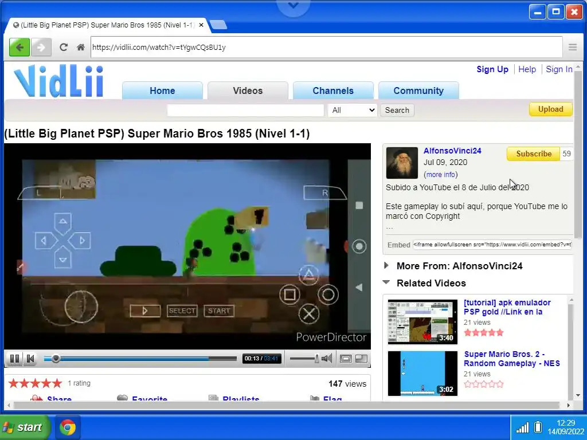Open the apk emulador PSP gold thumbnail
The height and width of the screenshot is (440, 587).
pos(422,322)
